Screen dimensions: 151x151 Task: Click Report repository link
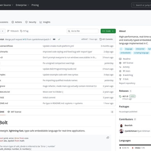coord(127,83)
